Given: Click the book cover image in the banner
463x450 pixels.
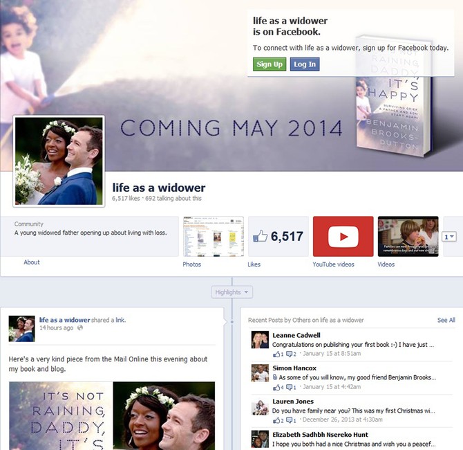Looking at the screenshot, I should click(x=395, y=96).
